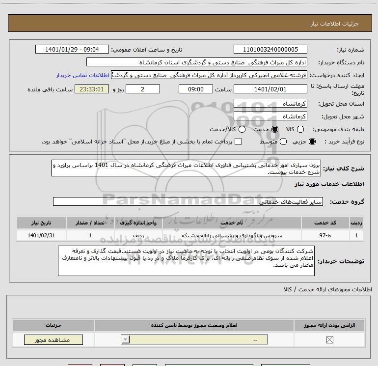Click the deadline date field 1401/02/01
This screenshot has width=378, height=366.
(x=270, y=89)
